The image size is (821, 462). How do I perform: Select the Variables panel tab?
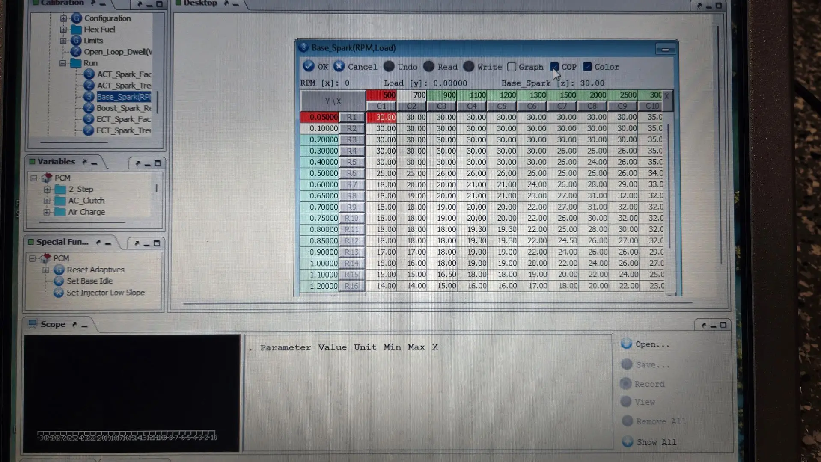(x=56, y=162)
